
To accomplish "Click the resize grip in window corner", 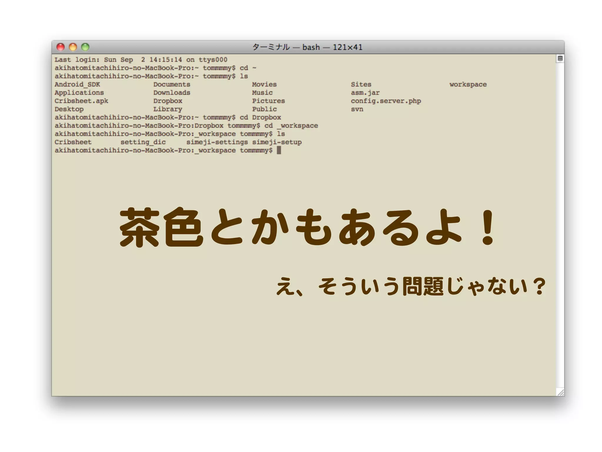I will point(561,392).
